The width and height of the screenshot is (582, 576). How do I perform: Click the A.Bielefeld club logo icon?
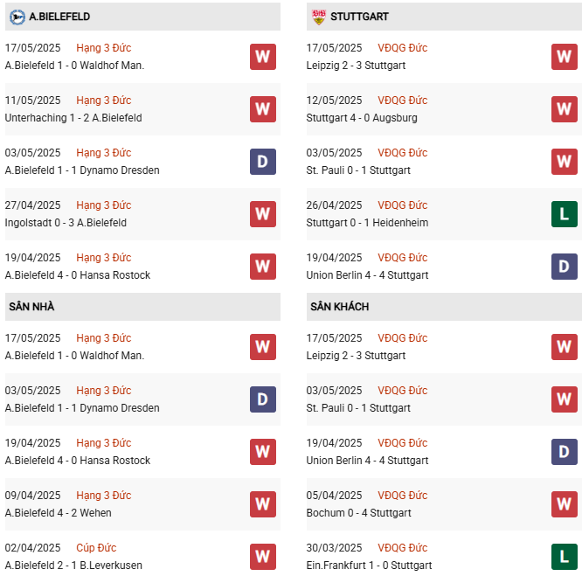point(17,17)
